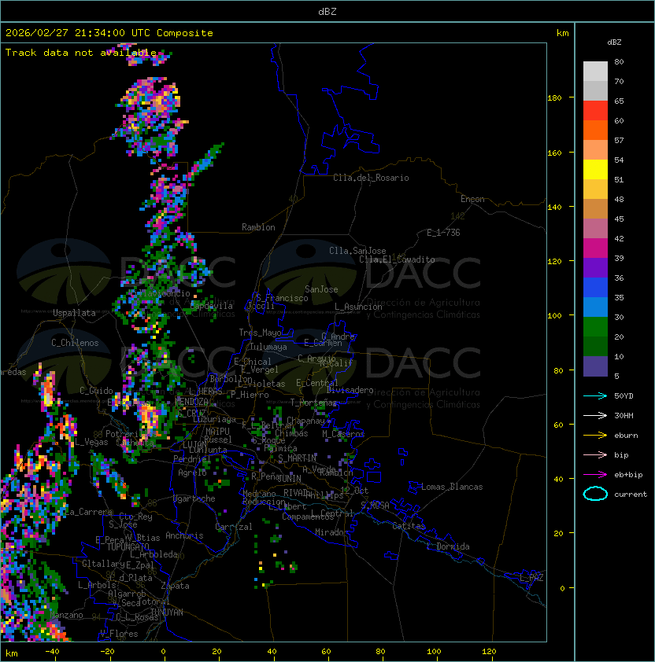Click the 'Chapanay' map label

pos(305,421)
